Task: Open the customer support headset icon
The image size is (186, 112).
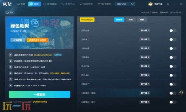Action: tap(181, 92)
